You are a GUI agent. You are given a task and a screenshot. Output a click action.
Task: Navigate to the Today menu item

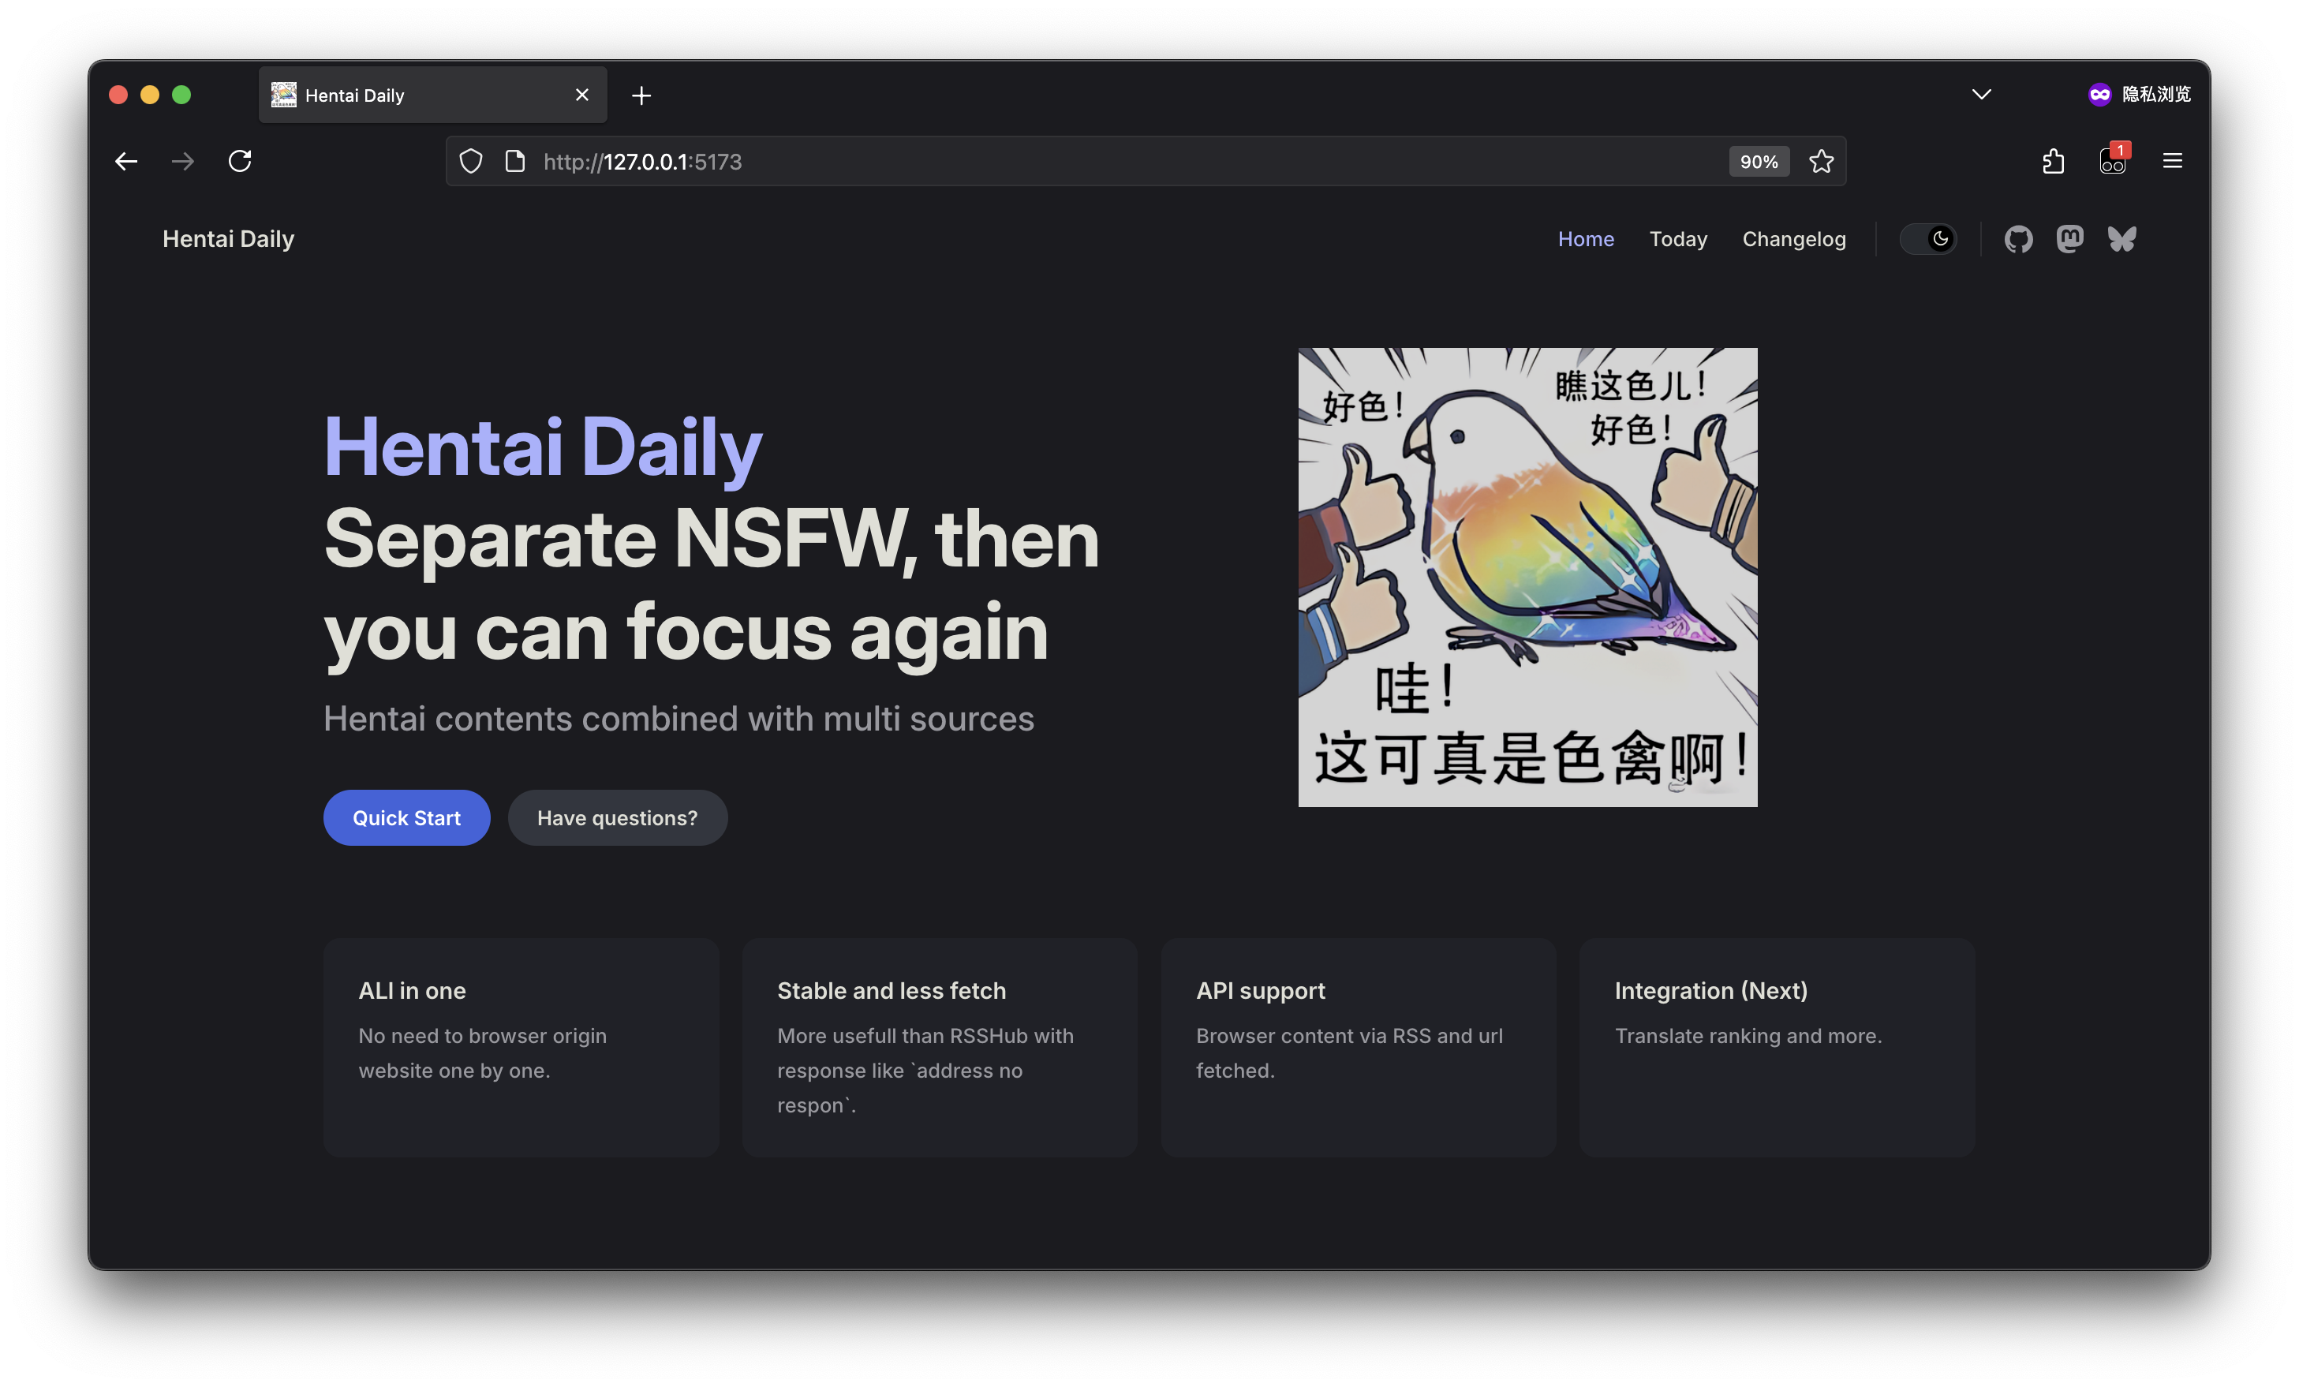tap(1677, 240)
